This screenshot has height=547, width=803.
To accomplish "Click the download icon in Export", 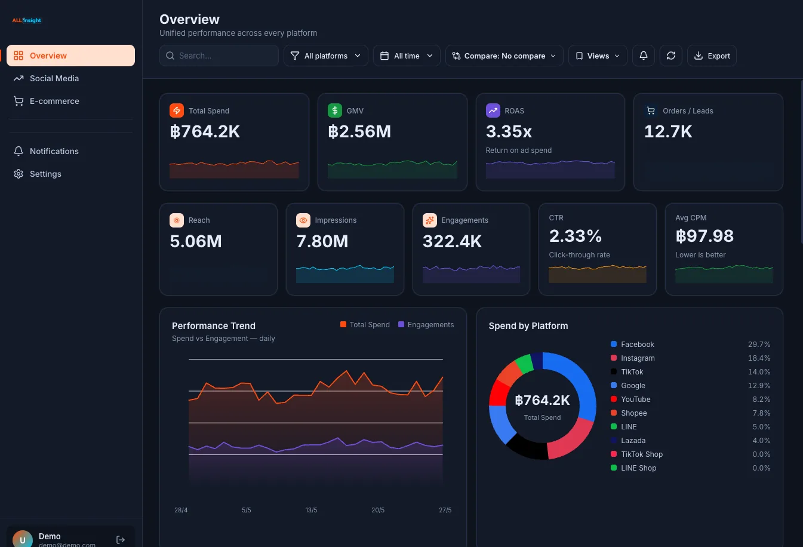I will click(699, 56).
